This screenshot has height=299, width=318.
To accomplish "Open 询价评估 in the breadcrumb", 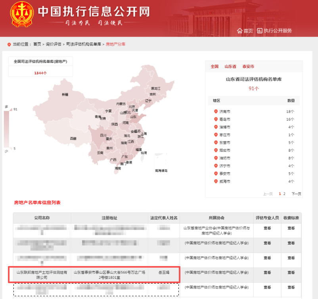I will (54, 44).
